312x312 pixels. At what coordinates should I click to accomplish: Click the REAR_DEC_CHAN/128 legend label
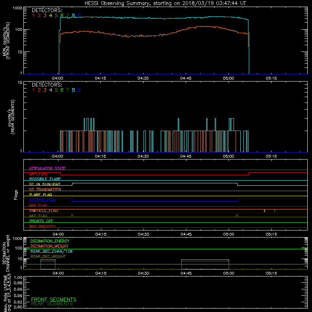point(51,252)
